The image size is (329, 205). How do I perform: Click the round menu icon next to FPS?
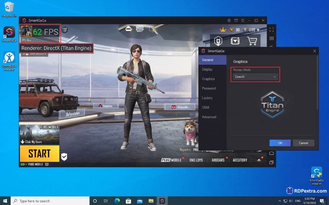click(65, 30)
